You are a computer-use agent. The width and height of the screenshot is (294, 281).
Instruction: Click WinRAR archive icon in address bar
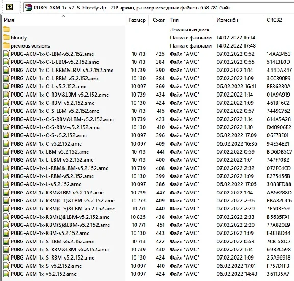pos(28,8)
